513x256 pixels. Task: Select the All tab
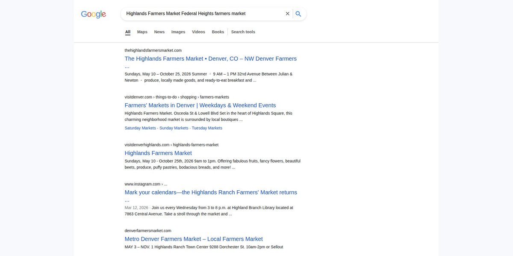coord(128,32)
